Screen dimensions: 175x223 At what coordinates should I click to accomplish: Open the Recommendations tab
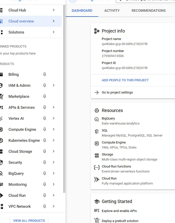[x=149, y=10]
